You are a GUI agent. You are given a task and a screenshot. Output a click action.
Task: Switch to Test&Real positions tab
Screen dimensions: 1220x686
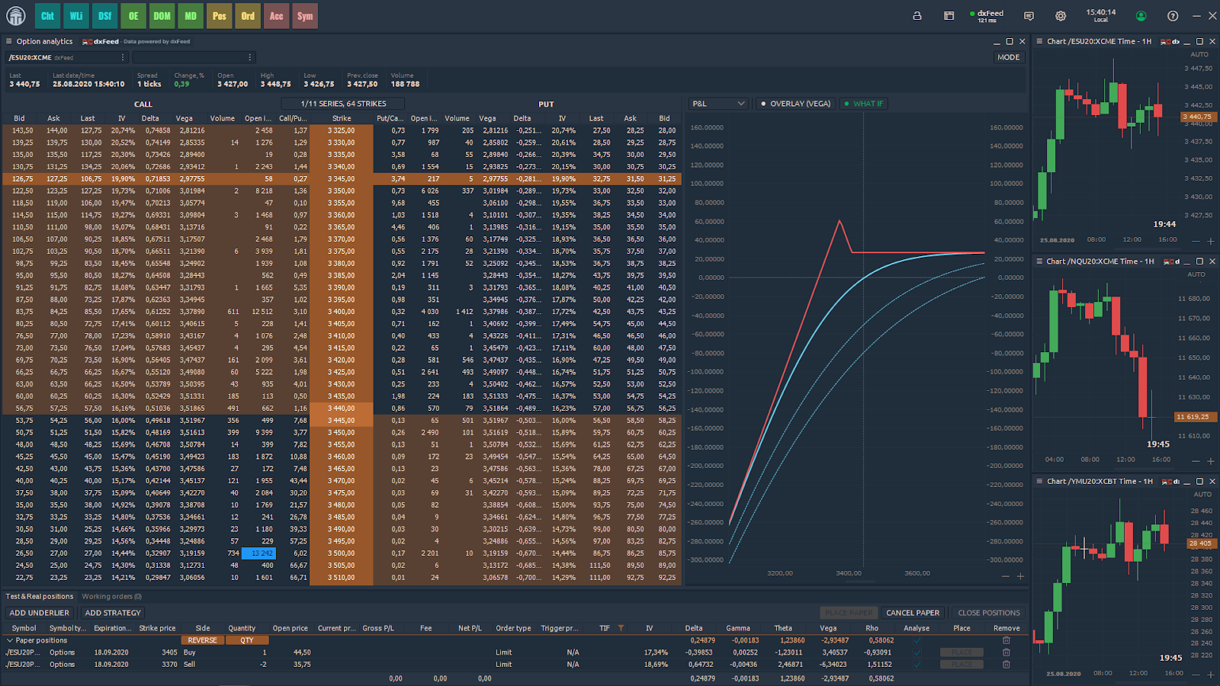40,596
